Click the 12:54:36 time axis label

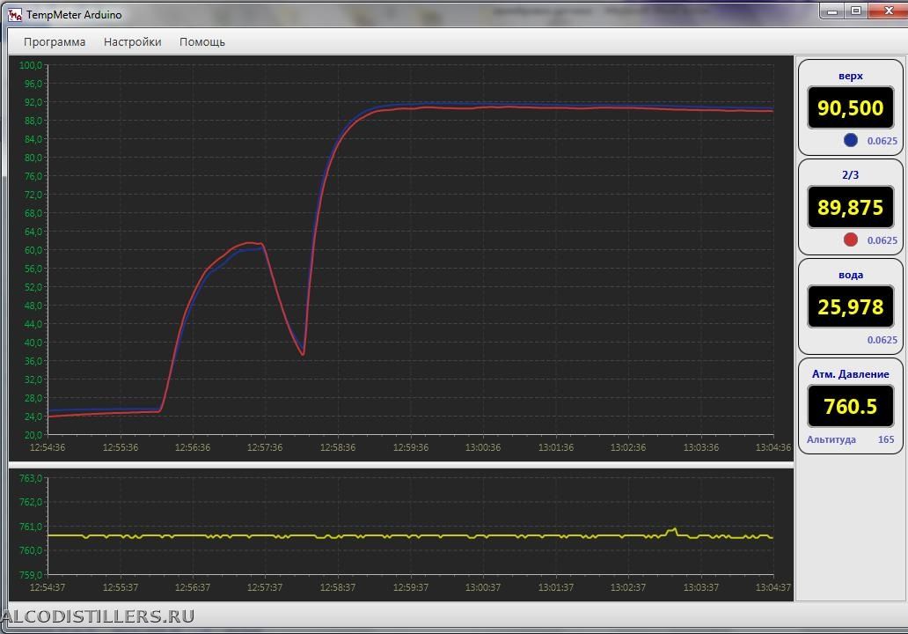click(48, 447)
